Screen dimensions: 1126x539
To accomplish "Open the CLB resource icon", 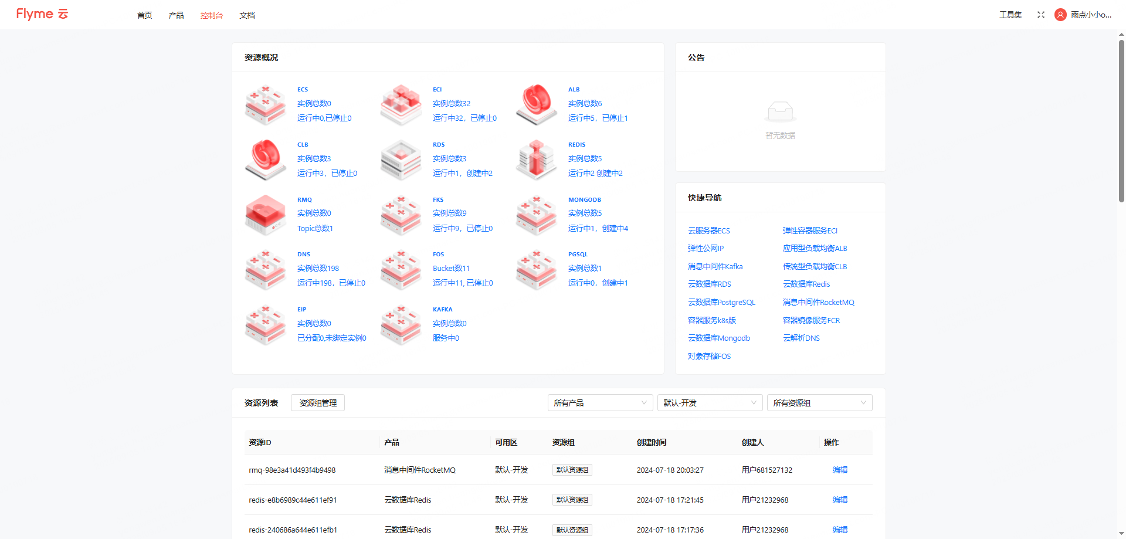I will pos(266,160).
